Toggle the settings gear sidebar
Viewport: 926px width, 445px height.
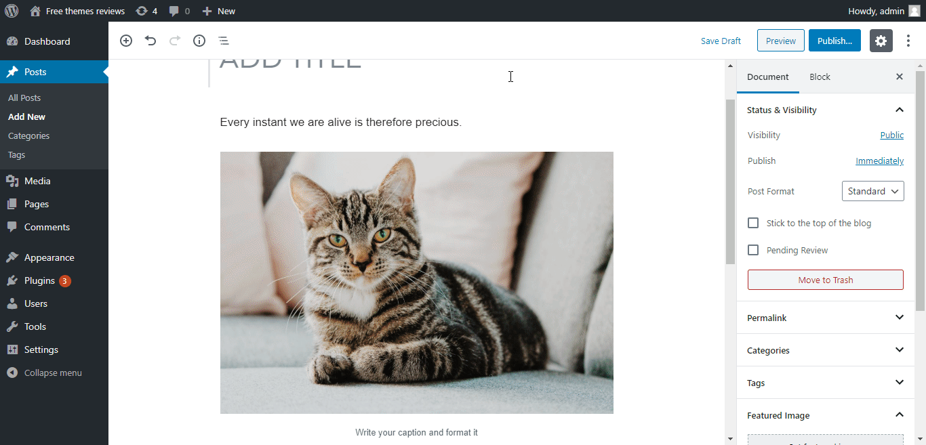881,41
